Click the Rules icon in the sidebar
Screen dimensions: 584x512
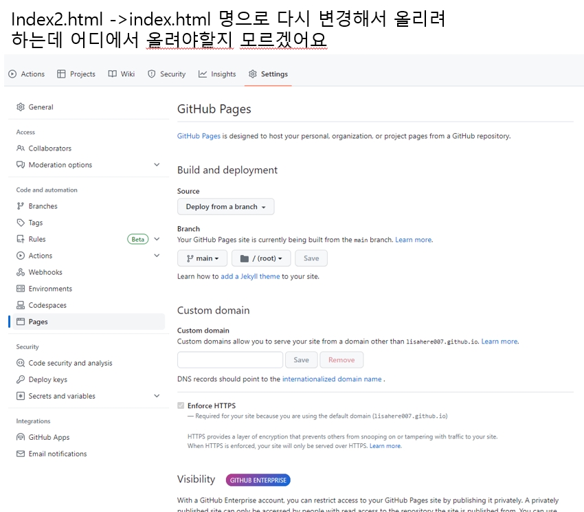coord(21,239)
